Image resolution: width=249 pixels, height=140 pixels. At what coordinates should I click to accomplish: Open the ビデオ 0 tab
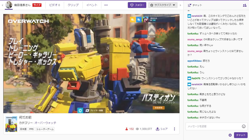[54, 5]
